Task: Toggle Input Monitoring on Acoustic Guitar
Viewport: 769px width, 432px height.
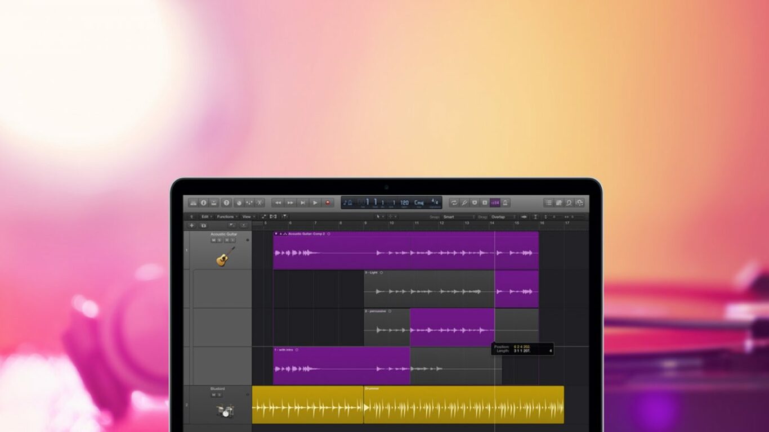Action: (233, 240)
